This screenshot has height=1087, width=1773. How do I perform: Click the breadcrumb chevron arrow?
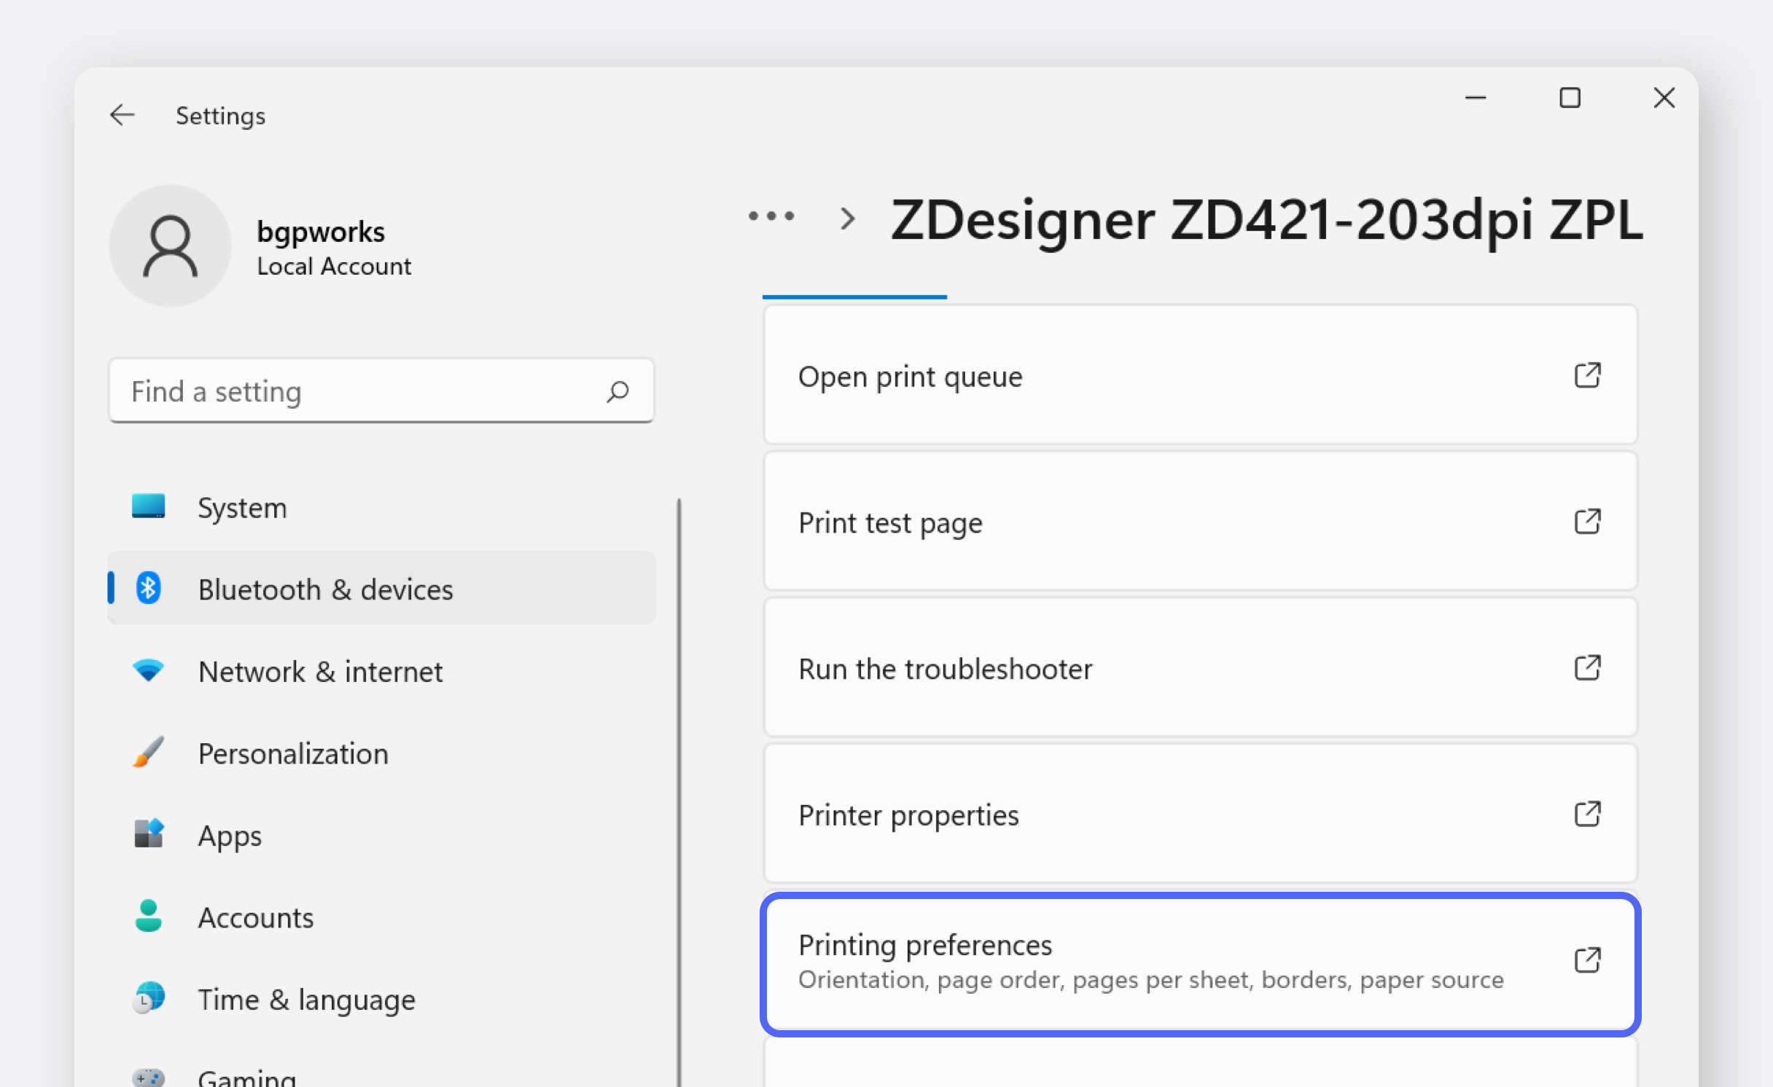pyautogui.click(x=847, y=218)
